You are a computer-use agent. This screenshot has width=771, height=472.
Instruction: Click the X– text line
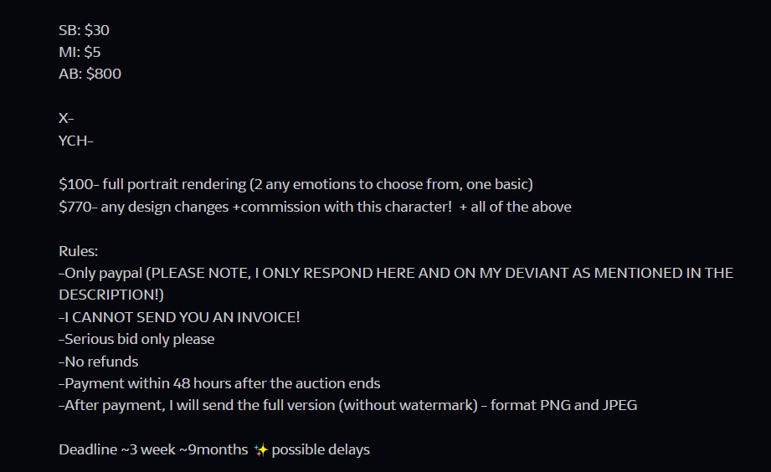click(x=66, y=119)
